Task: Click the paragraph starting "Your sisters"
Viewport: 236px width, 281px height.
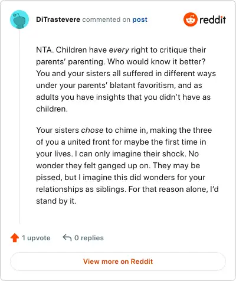Action: tap(127, 165)
